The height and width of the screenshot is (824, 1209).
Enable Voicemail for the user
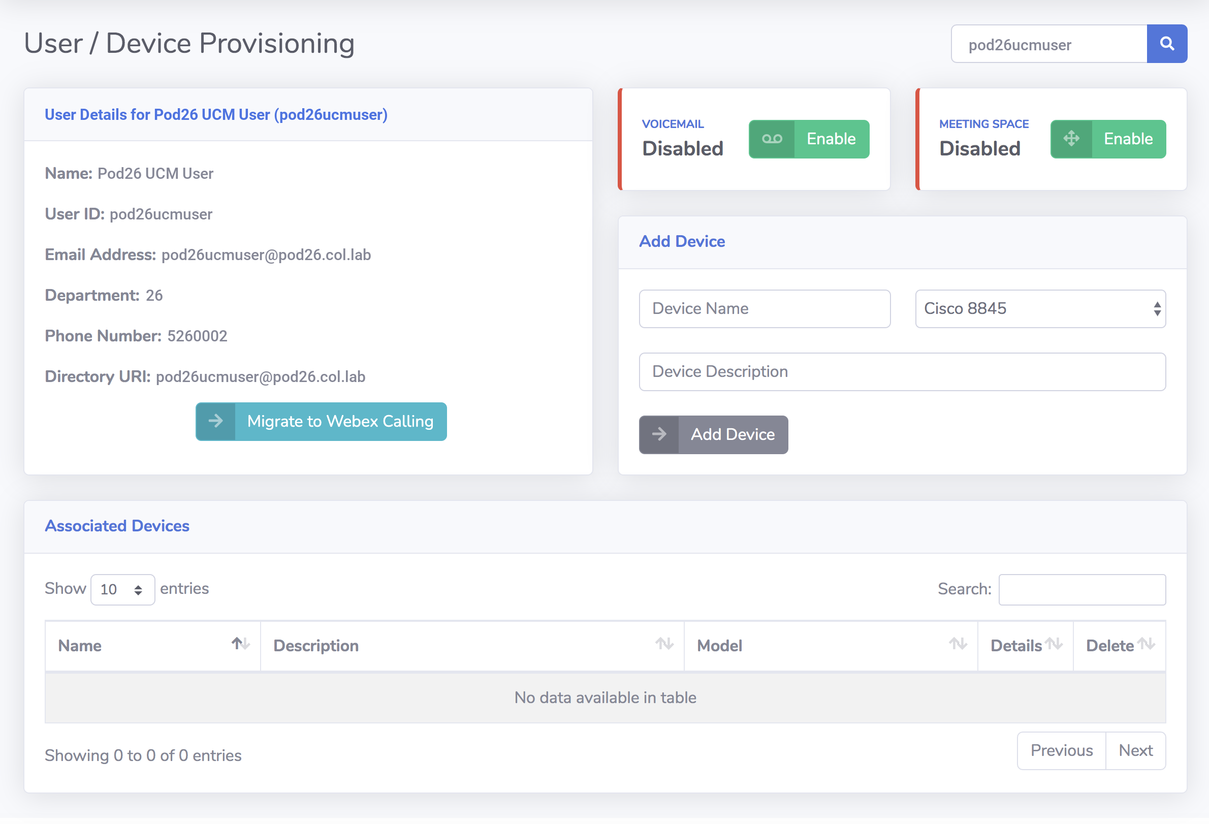pyautogui.click(x=830, y=139)
